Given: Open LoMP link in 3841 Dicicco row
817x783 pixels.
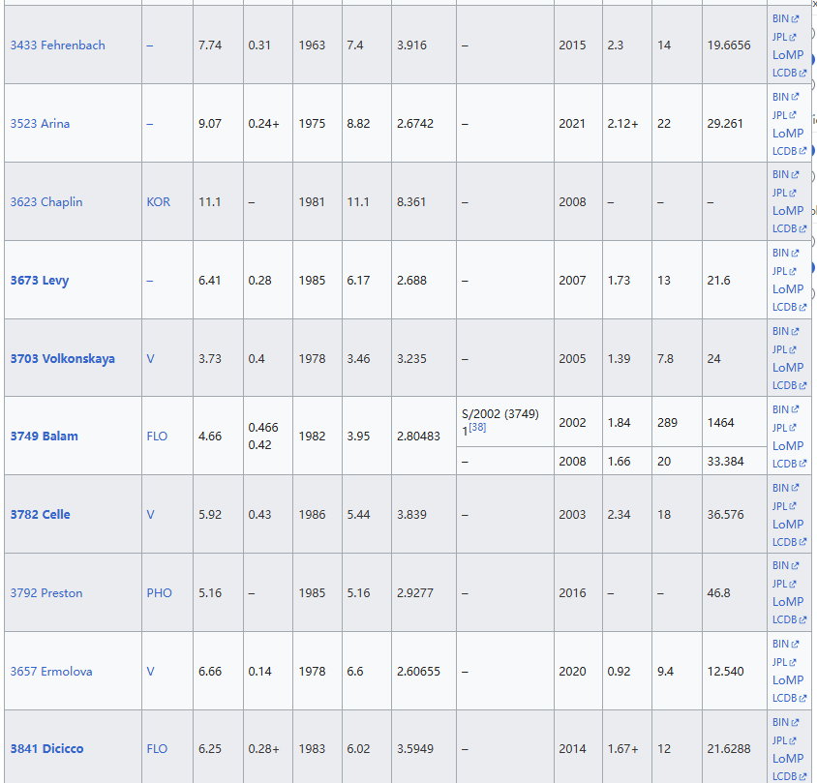Looking at the screenshot, I should coord(788,758).
